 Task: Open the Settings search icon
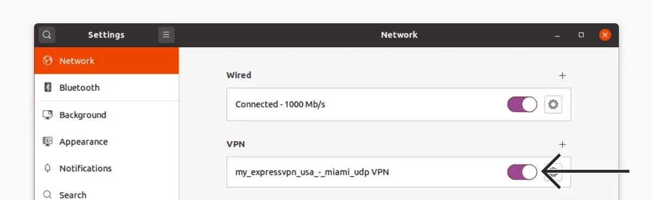coord(47,35)
